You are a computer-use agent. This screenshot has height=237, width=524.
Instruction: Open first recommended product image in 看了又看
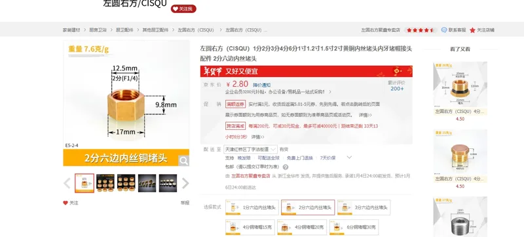click(x=460, y=84)
